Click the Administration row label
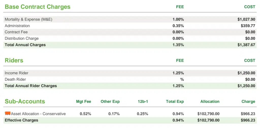 point(17,26)
